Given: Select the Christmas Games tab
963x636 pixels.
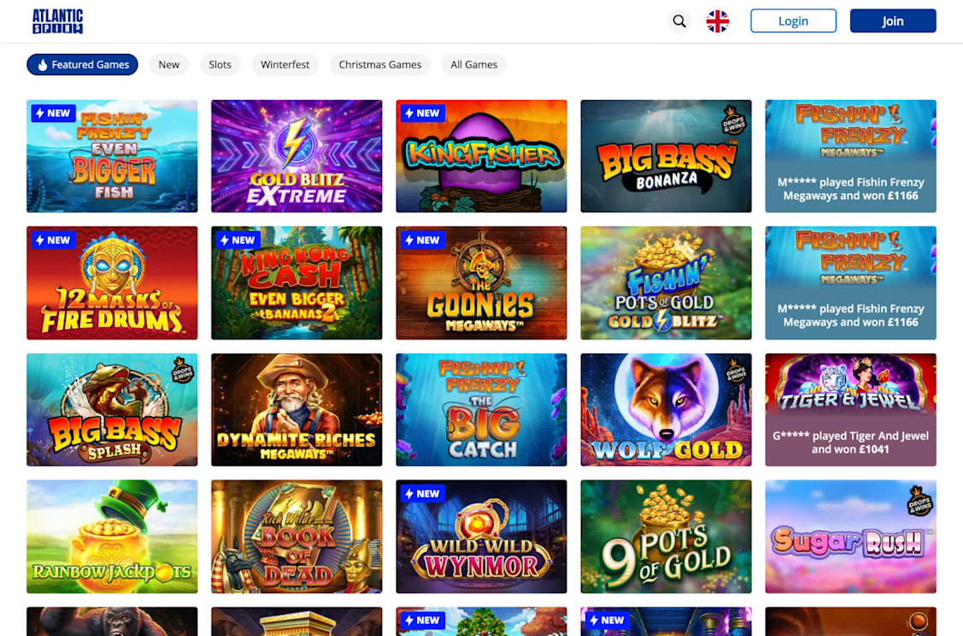Looking at the screenshot, I should point(380,64).
